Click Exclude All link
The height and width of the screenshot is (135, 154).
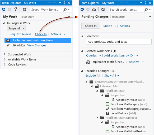tap(93, 76)
